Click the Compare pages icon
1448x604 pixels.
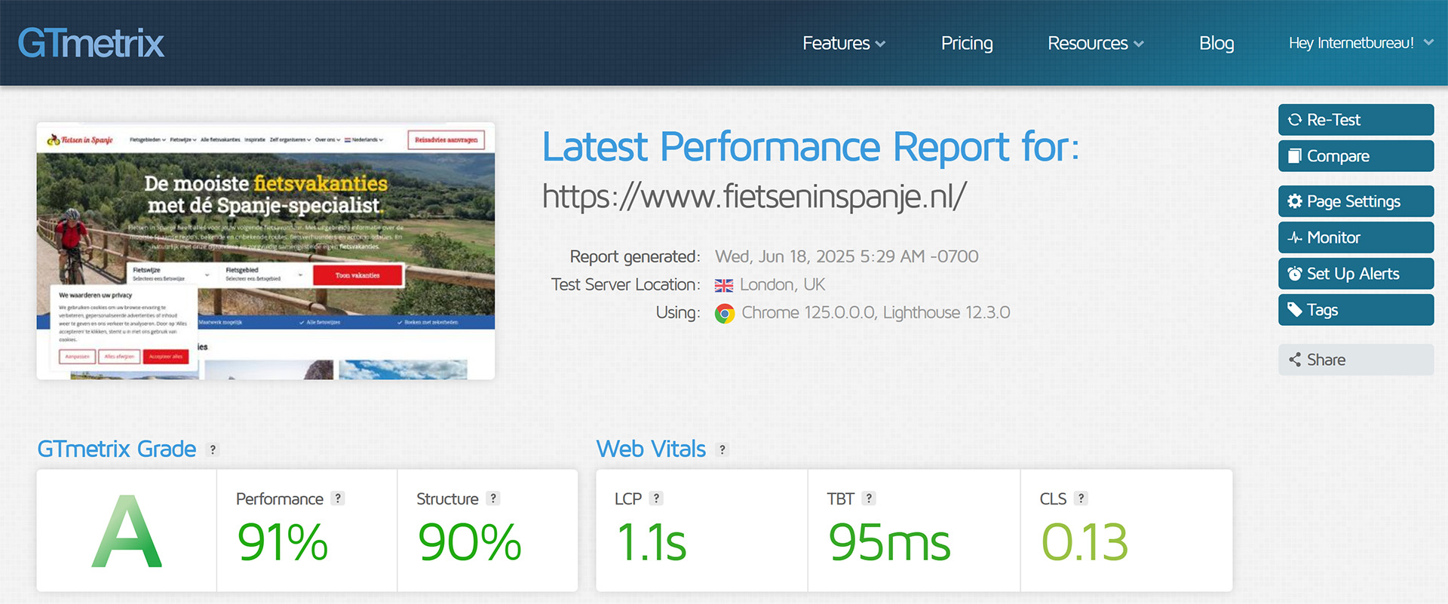[x=1295, y=156]
